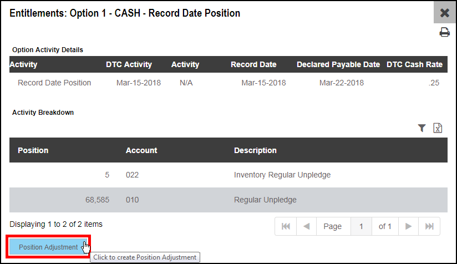Sort by Account column header

[x=141, y=150]
